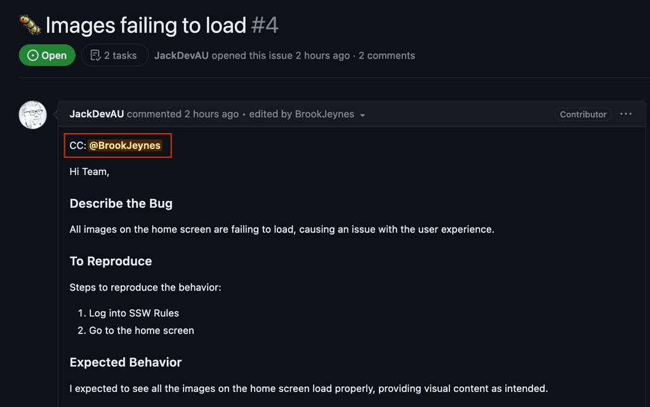Click the green Open status badge
Image resolution: width=650 pixels, height=407 pixels.
[47, 55]
